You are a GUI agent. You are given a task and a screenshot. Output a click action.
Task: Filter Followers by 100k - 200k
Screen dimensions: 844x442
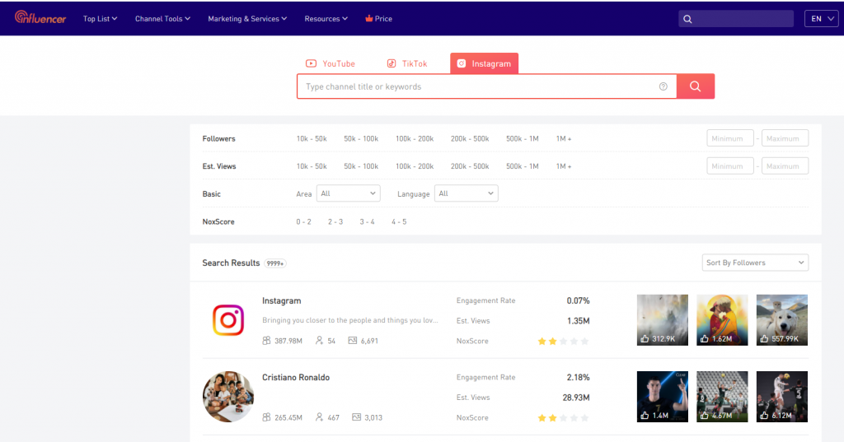415,139
